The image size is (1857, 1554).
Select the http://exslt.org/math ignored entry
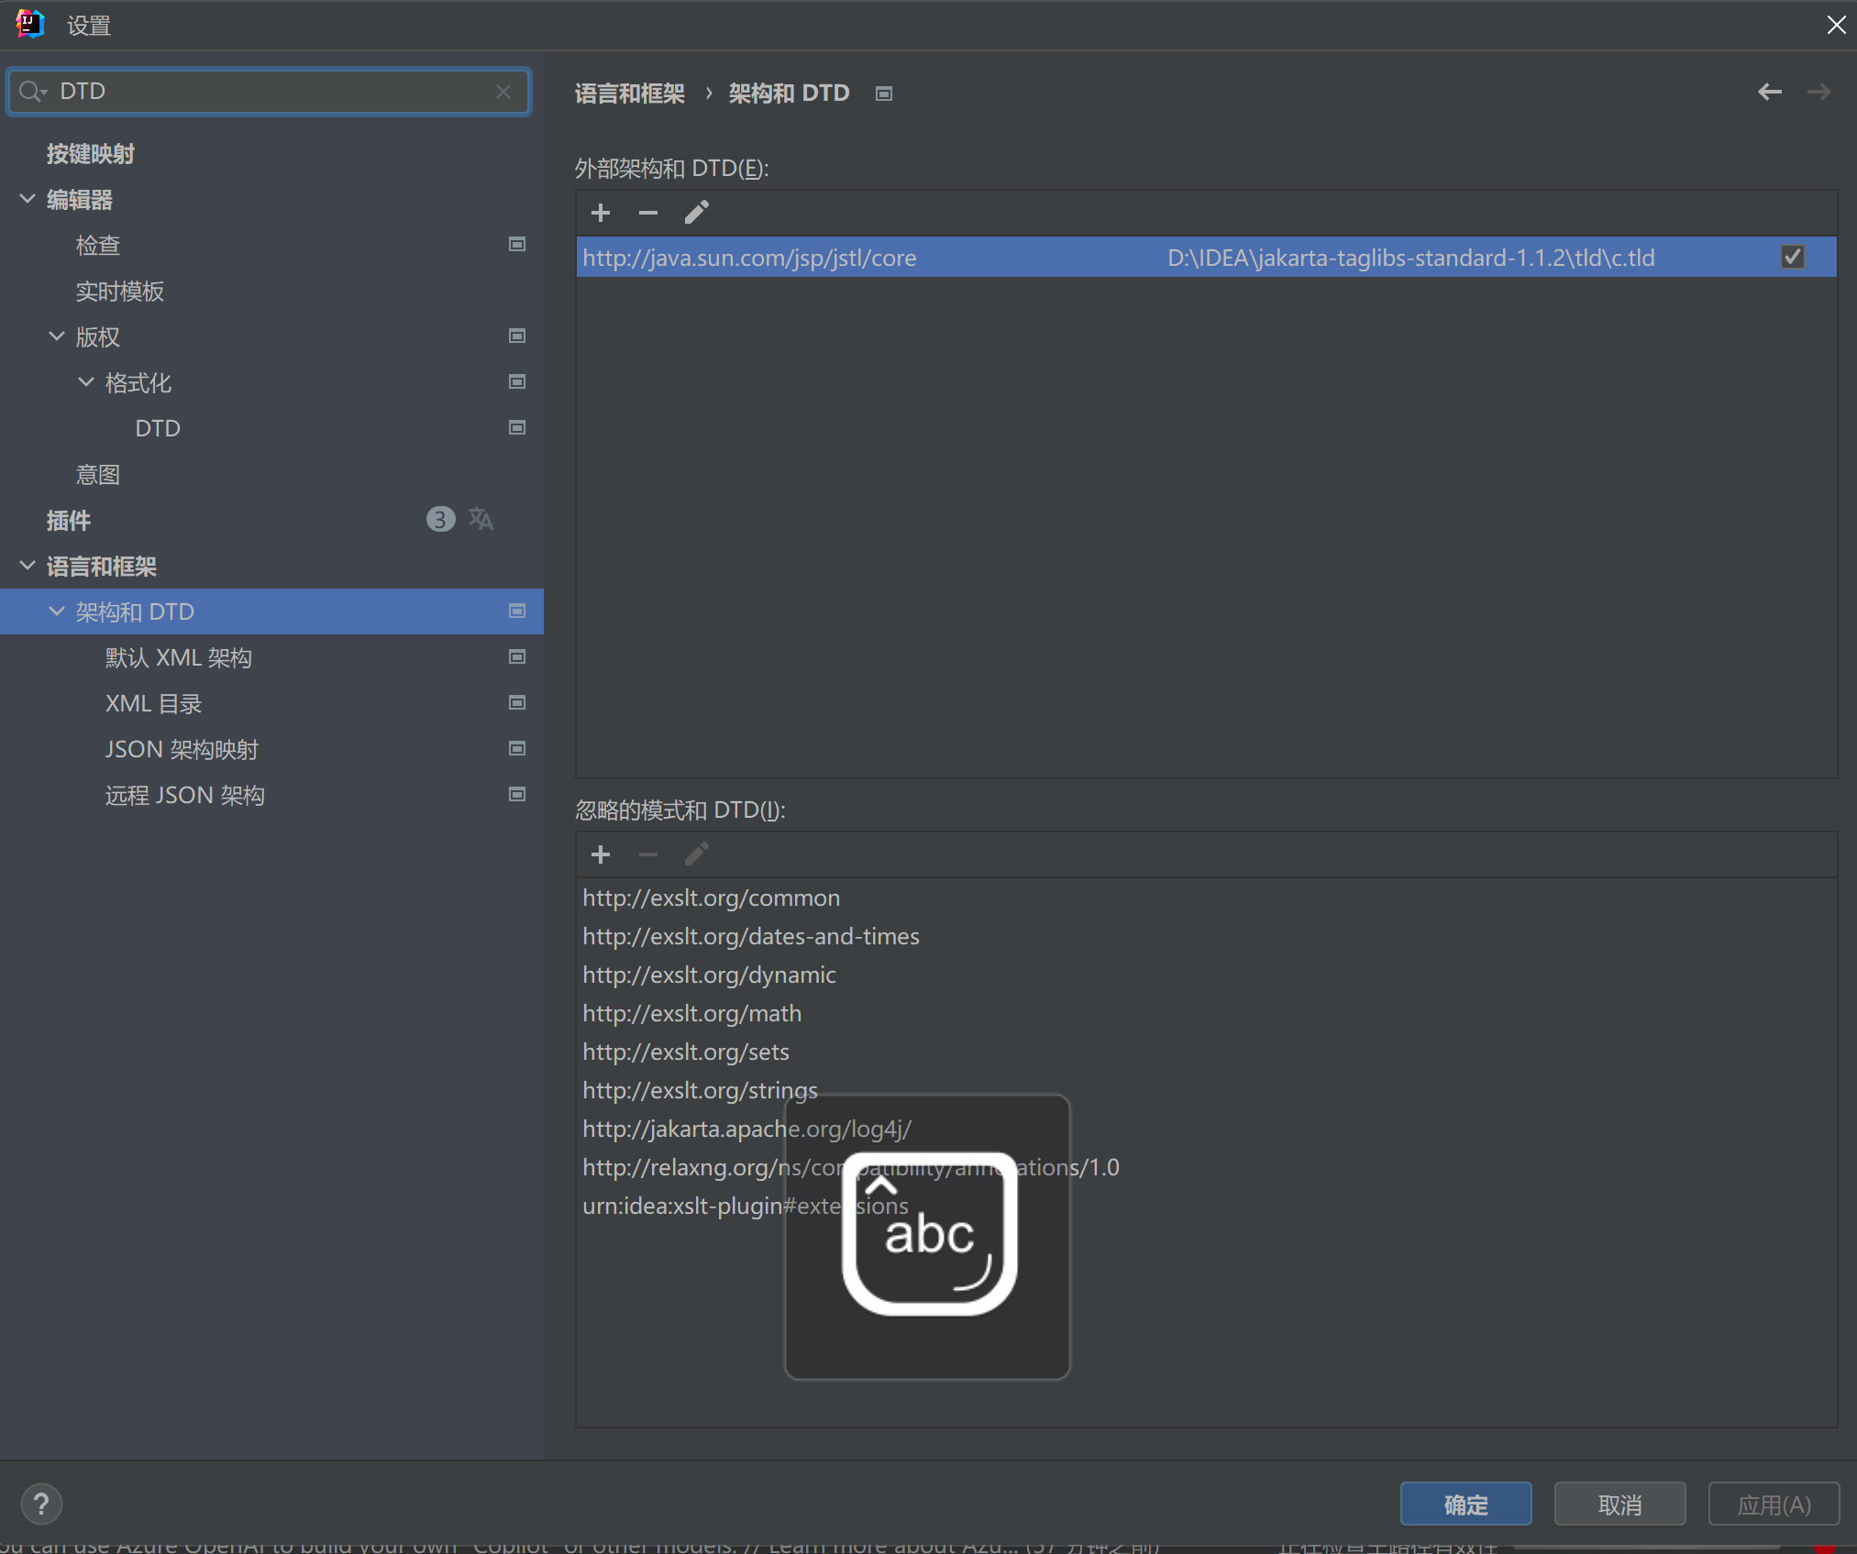(x=691, y=1013)
